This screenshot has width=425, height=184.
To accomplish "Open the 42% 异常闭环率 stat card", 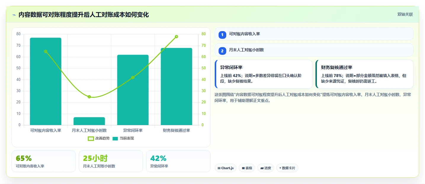I will [x=178, y=161].
